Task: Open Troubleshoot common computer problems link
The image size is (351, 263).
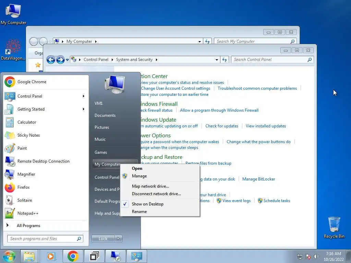Action: (257, 88)
